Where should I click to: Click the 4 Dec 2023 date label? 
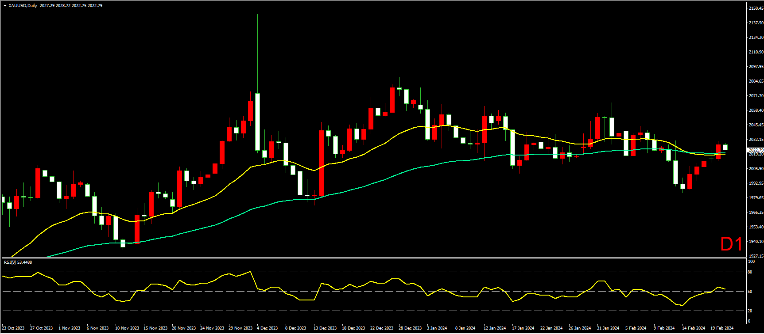268,328
